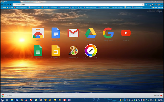Open the purple Viber taskbar icon
This screenshot has height=102, width=164.
69,100
